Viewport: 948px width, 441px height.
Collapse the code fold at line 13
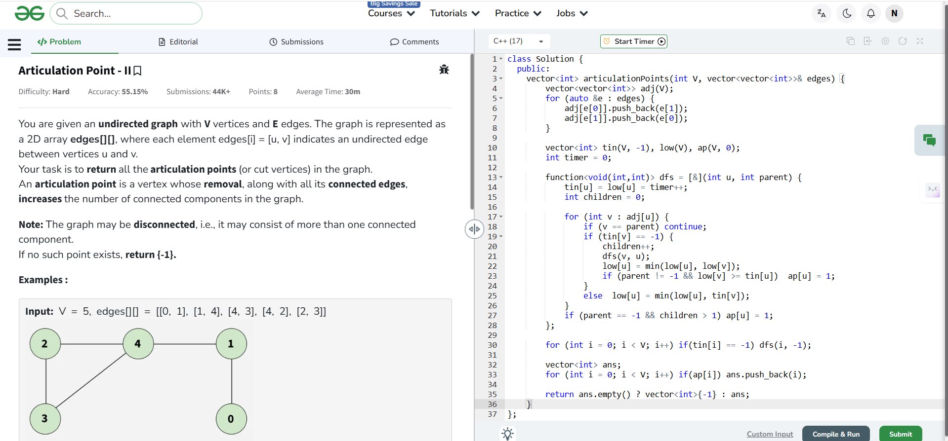[x=501, y=177]
